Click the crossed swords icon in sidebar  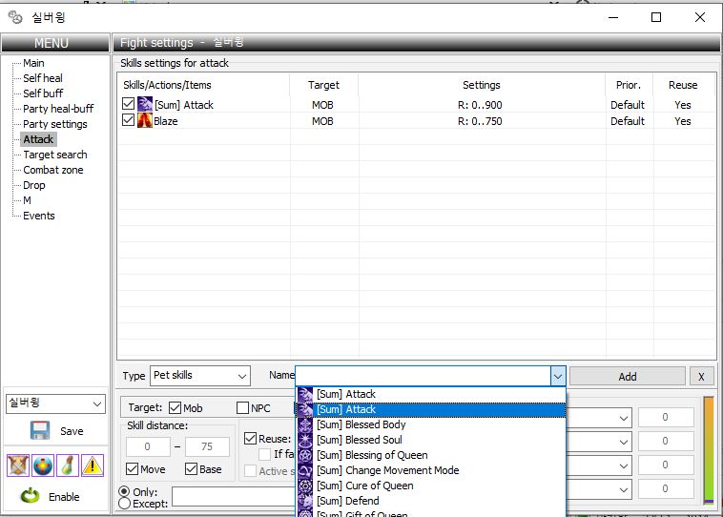click(17, 465)
